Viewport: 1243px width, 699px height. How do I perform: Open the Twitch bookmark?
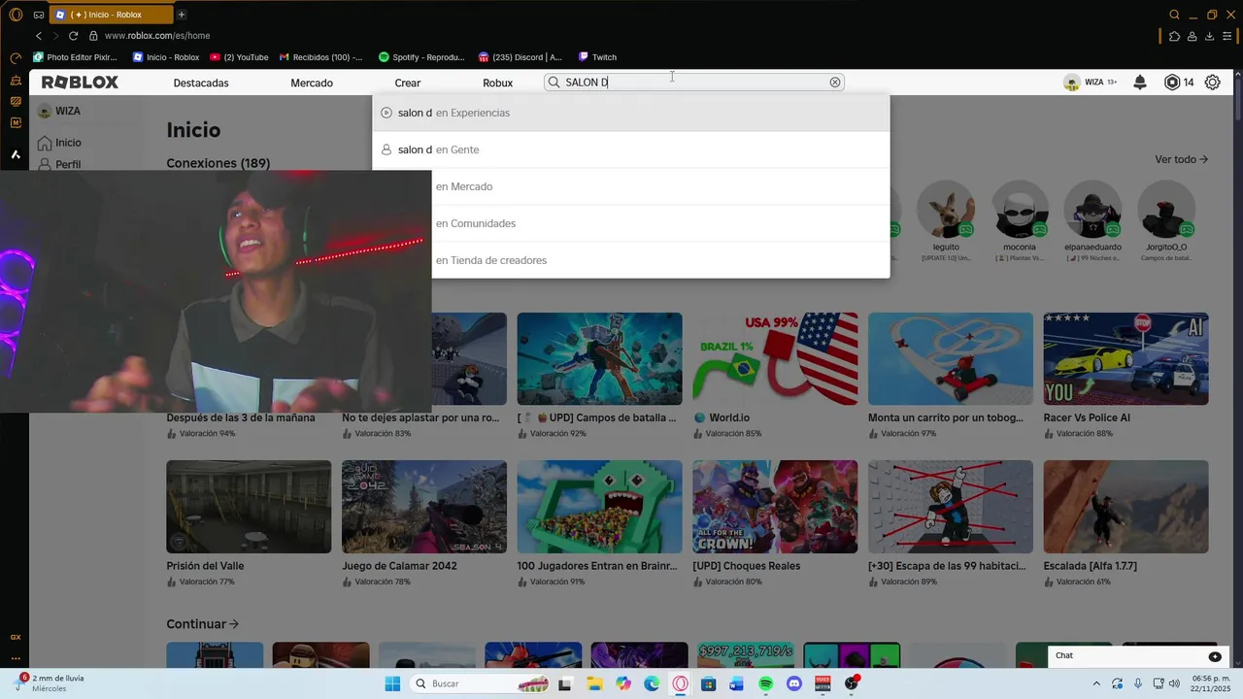coord(597,57)
